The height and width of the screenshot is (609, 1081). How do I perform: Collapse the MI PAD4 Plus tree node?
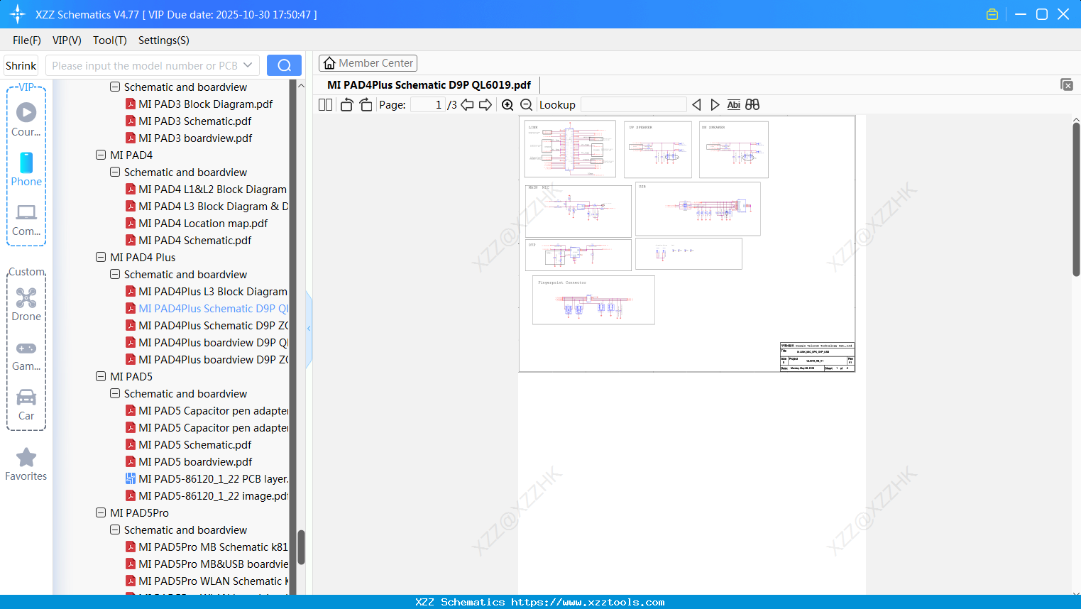(x=101, y=257)
